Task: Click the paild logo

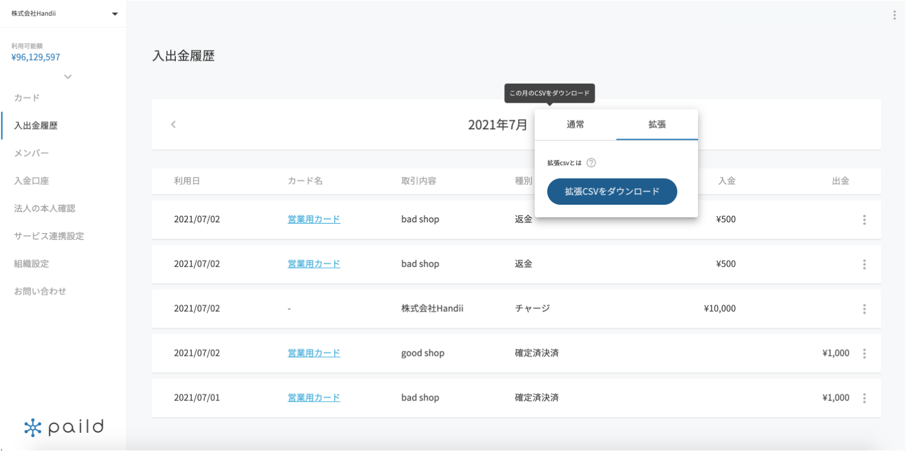Action: tap(64, 427)
